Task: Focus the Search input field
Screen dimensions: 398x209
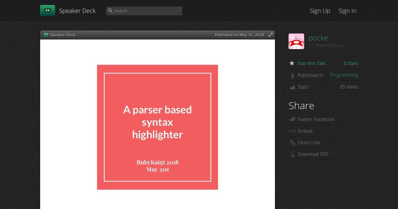Action: [x=144, y=11]
